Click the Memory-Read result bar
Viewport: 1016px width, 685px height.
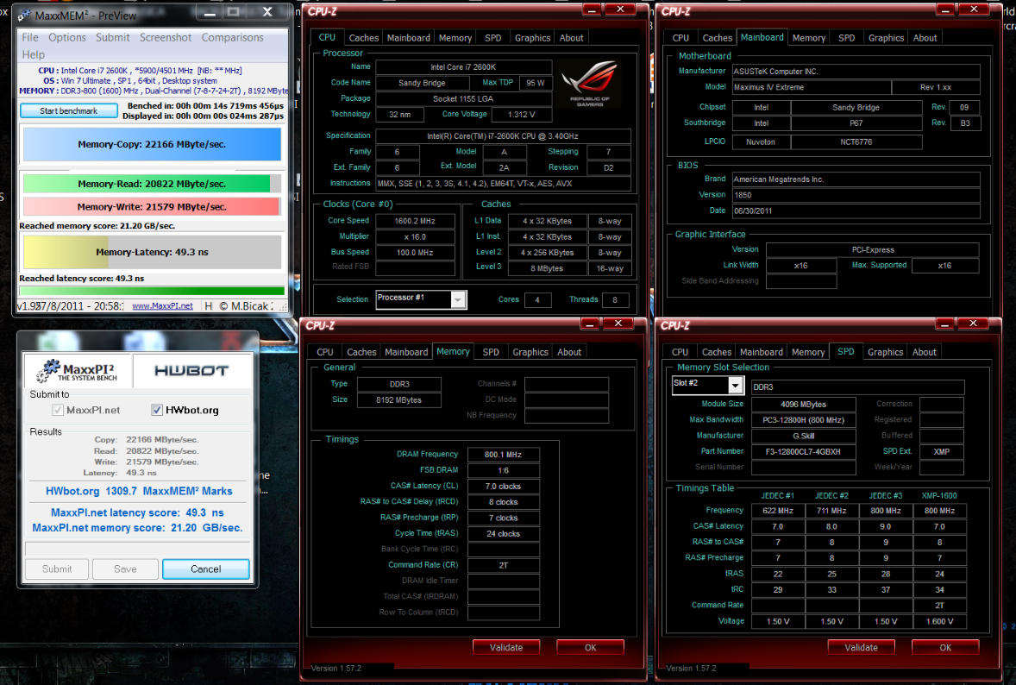point(153,184)
